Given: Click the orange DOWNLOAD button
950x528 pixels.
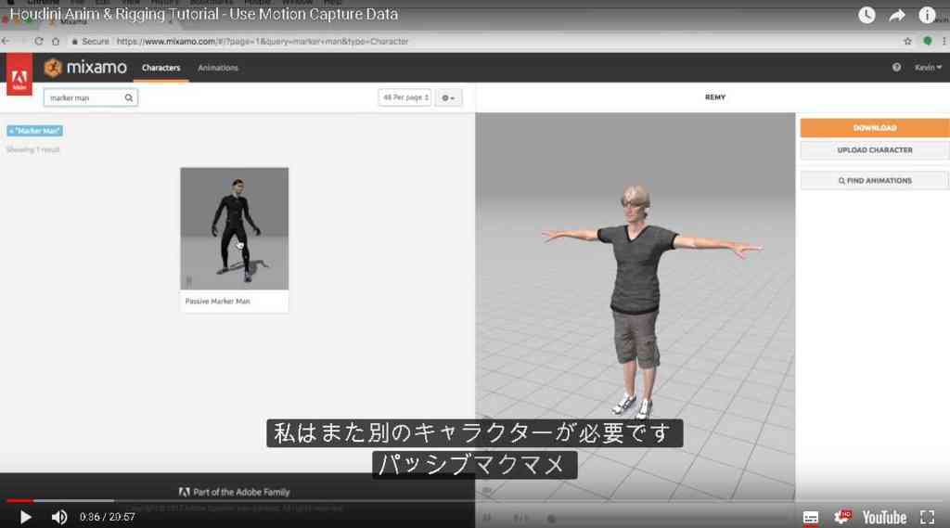Looking at the screenshot, I should point(874,128).
